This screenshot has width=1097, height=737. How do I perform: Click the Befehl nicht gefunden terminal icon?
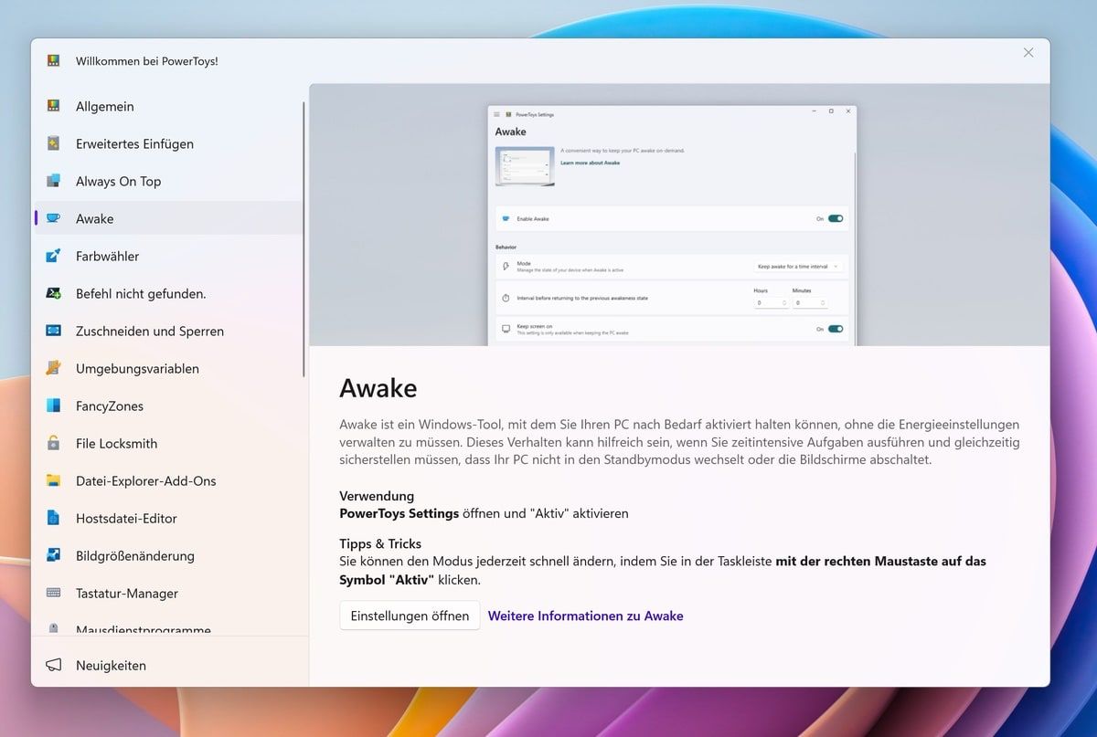54,293
